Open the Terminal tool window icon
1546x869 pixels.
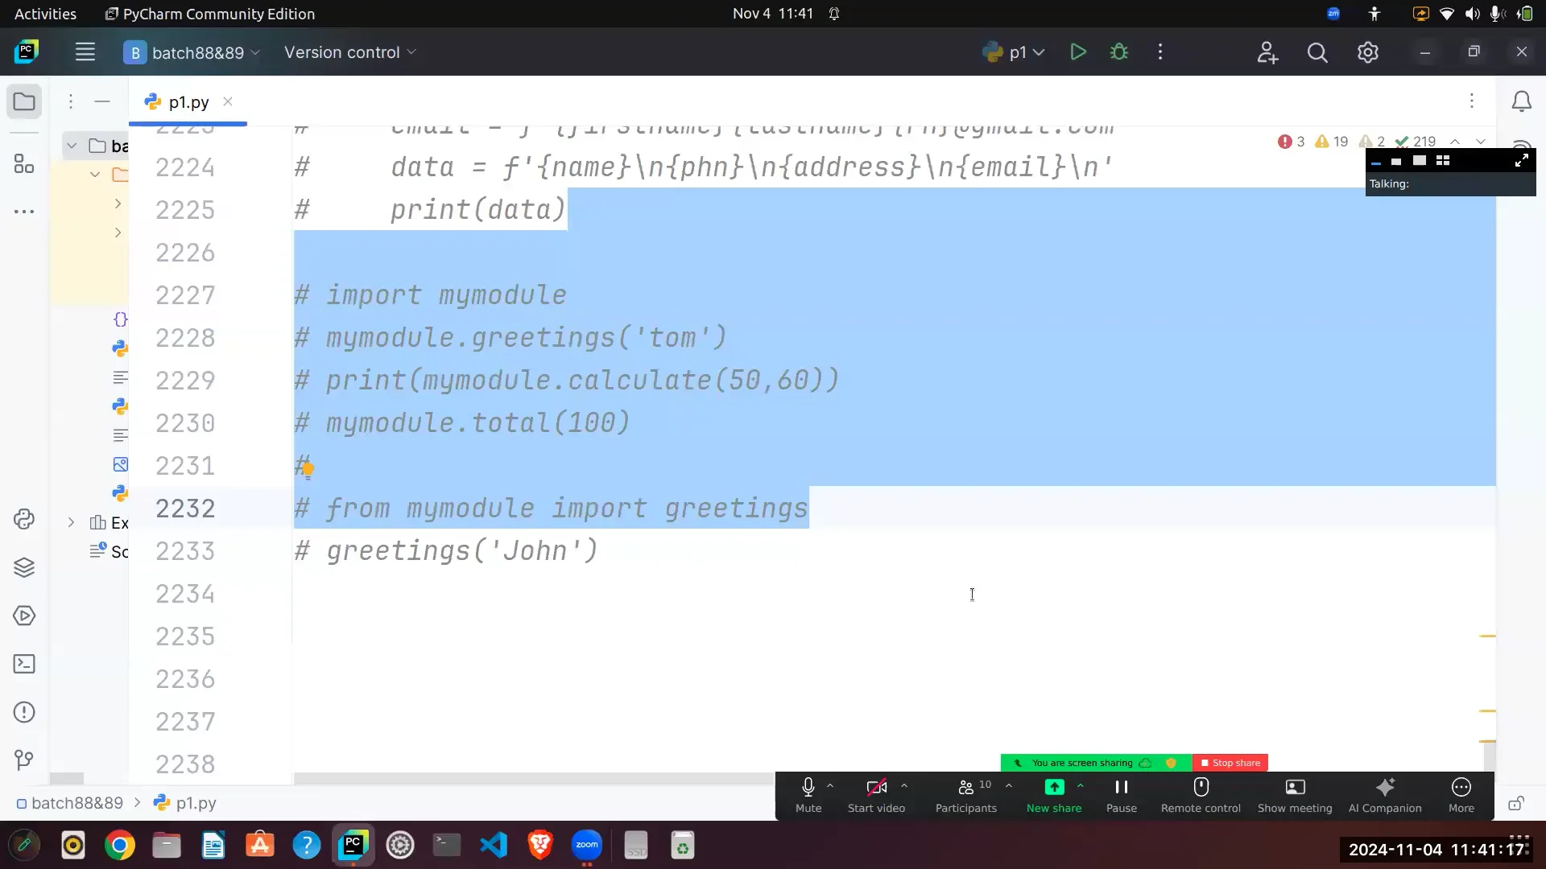click(23, 664)
